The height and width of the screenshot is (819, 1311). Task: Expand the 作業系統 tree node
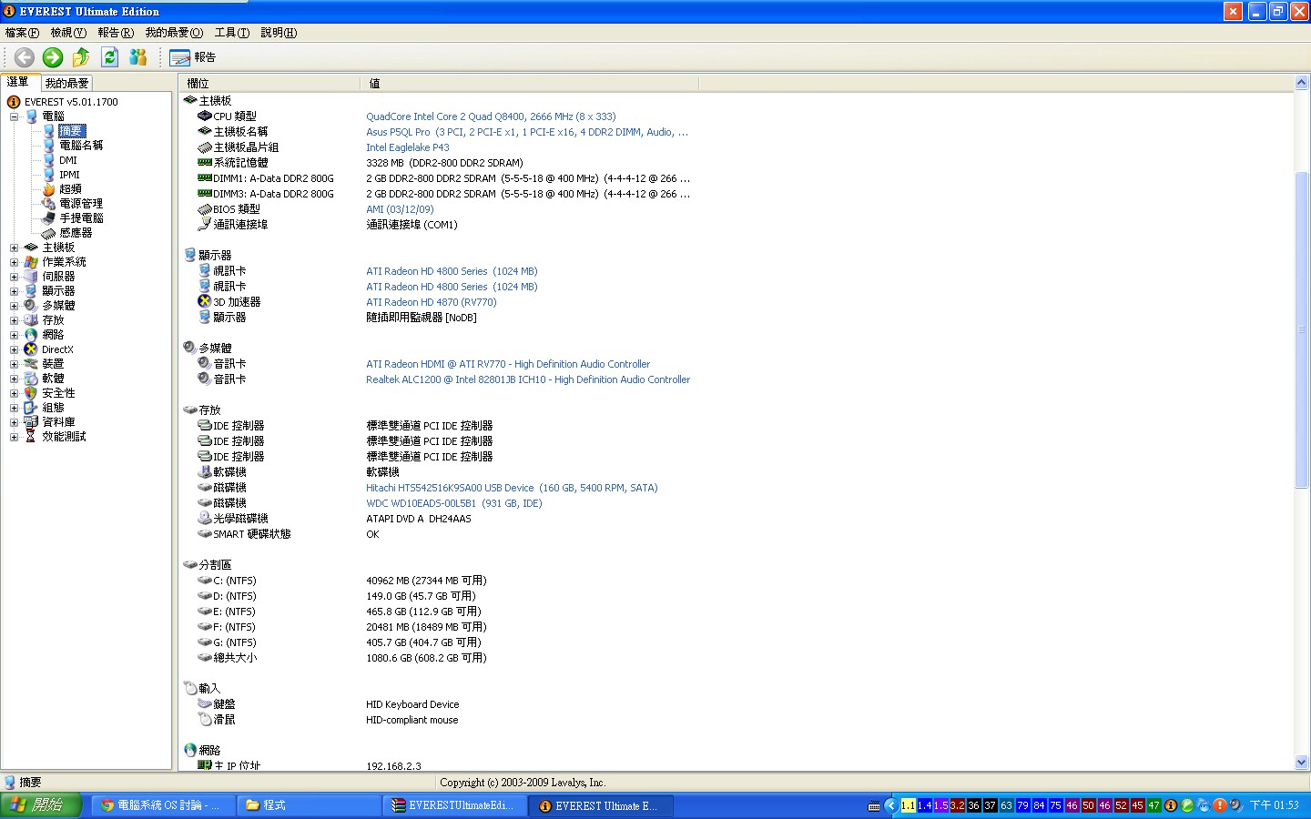pyautogui.click(x=14, y=262)
